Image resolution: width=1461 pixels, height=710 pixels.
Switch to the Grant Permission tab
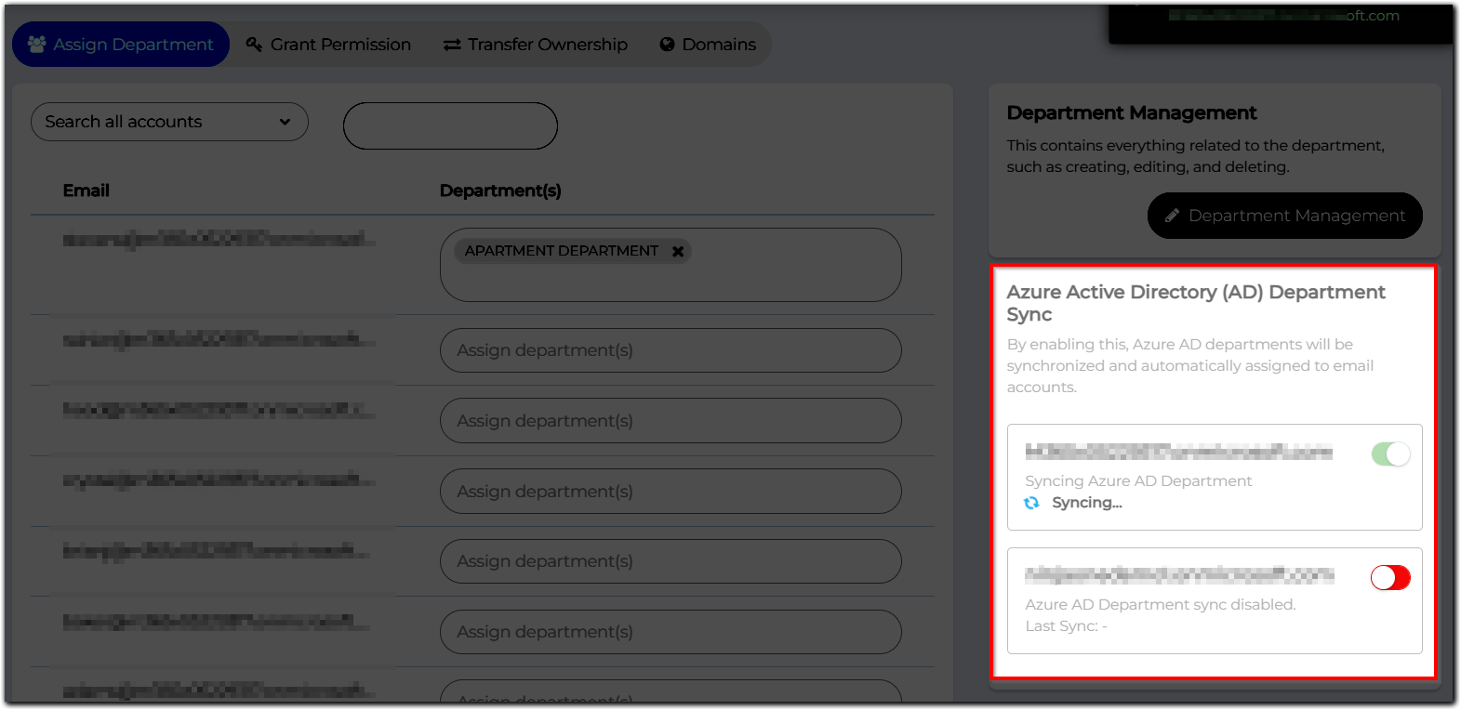pyautogui.click(x=328, y=45)
